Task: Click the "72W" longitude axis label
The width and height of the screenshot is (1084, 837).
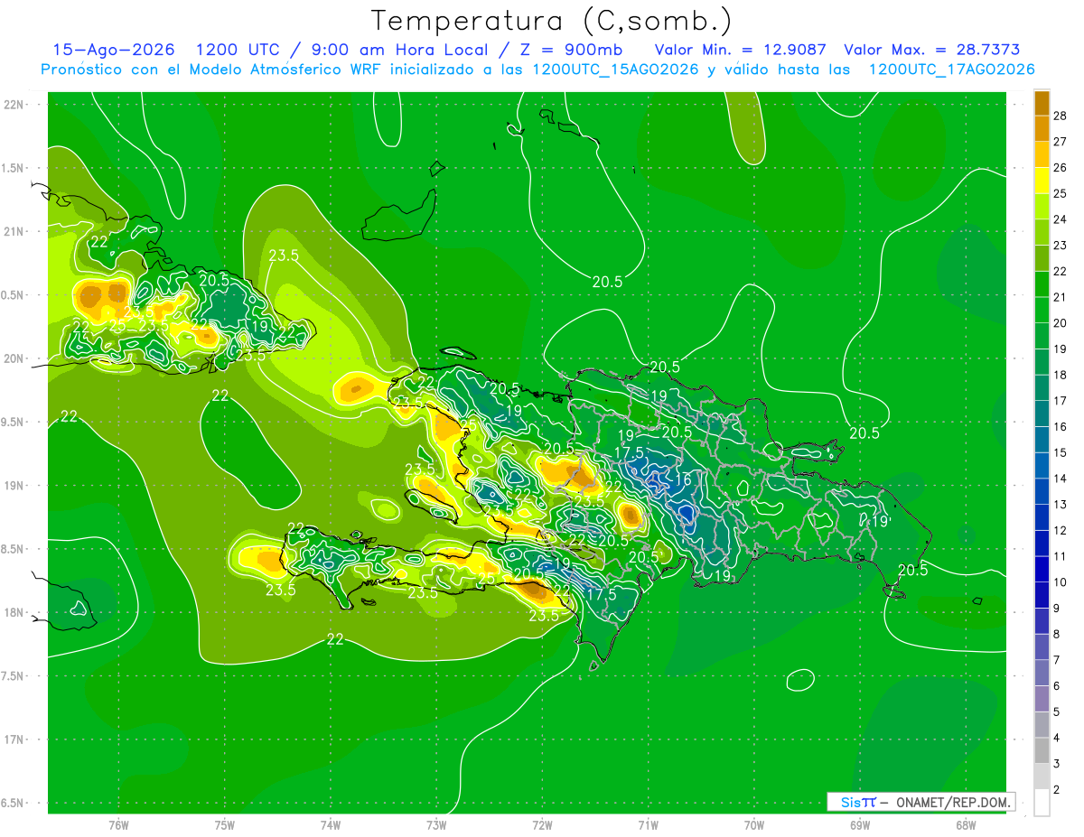Action: pyautogui.click(x=542, y=824)
